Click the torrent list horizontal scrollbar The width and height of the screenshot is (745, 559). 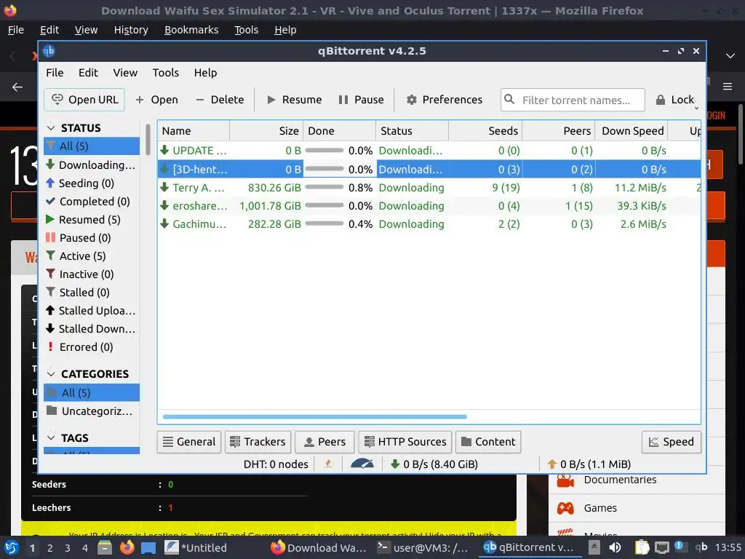(314, 417)
